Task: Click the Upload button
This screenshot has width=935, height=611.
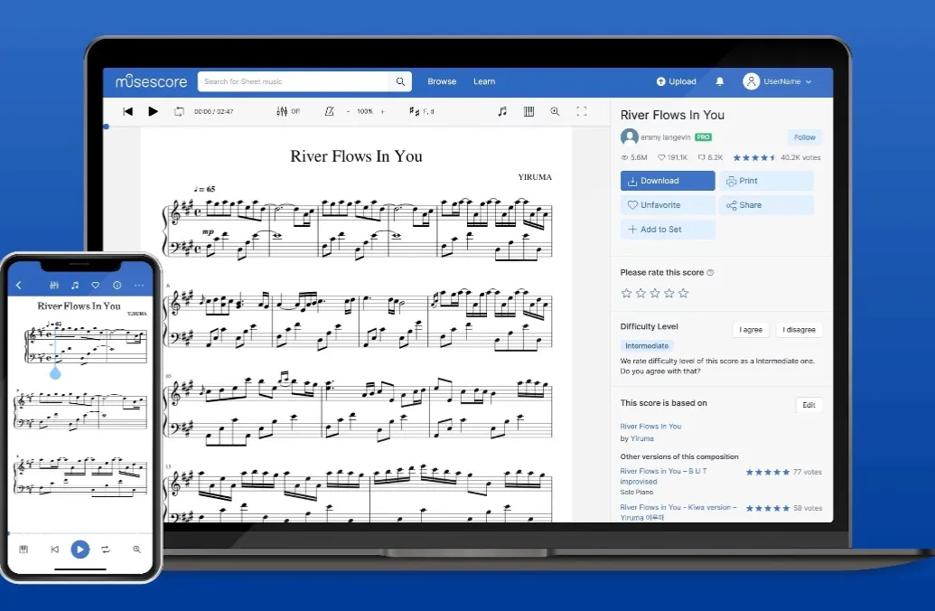Action: (x=677, y=81)
